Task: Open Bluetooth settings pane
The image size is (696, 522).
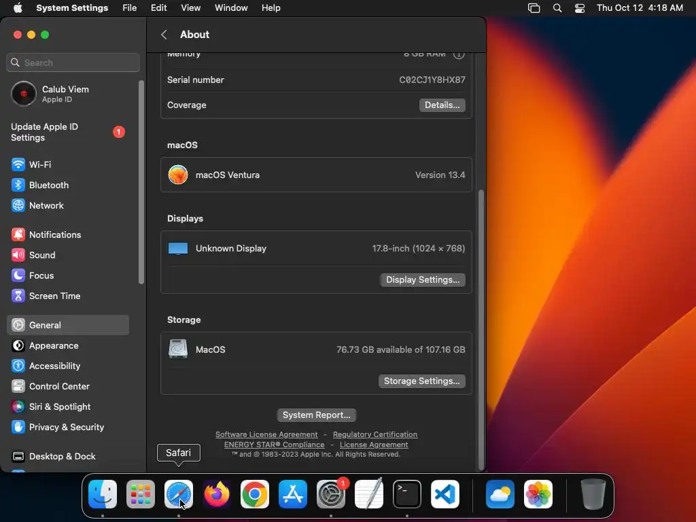Action: pyautogui.click(x=67, y=185)
